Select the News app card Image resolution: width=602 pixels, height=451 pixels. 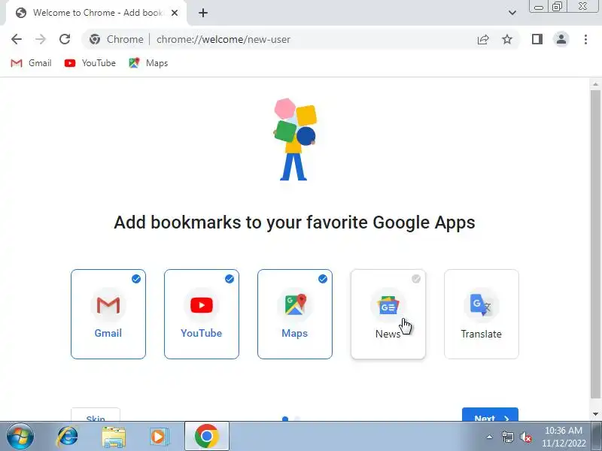[x=388, y=314]
